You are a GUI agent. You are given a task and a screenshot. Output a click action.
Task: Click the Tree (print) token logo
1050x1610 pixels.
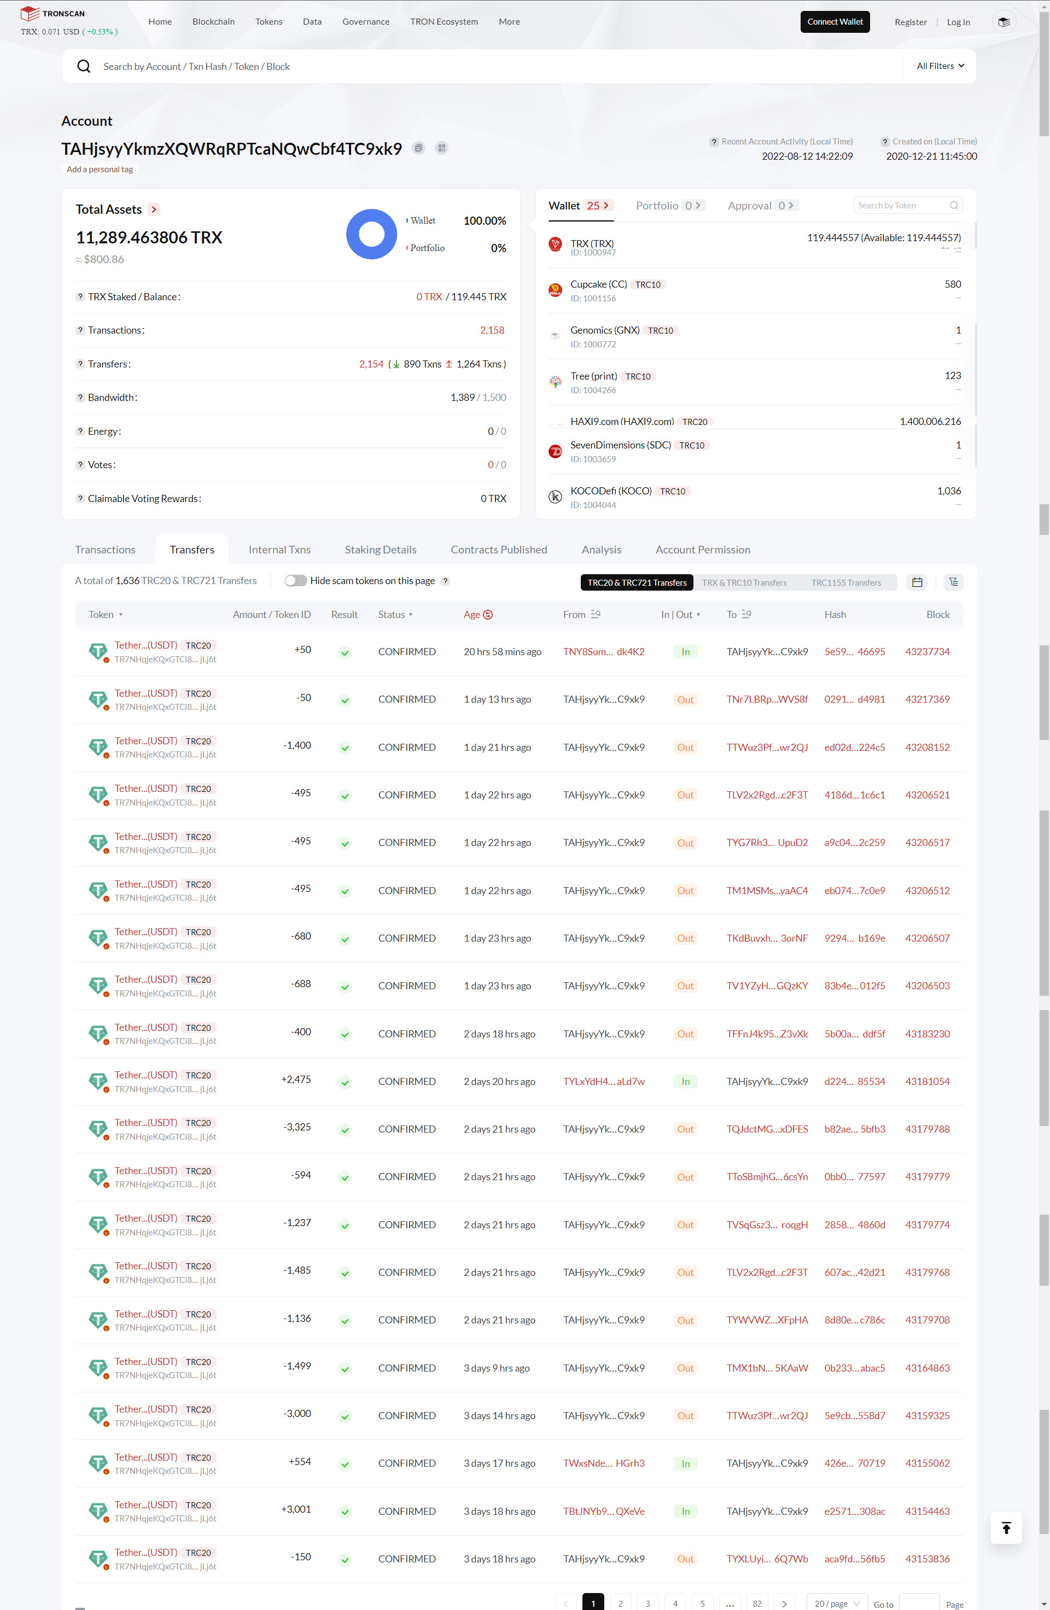coord(556,382)
